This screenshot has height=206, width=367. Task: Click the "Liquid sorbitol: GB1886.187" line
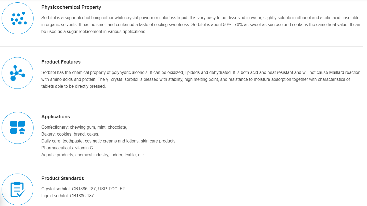(68, 196)
